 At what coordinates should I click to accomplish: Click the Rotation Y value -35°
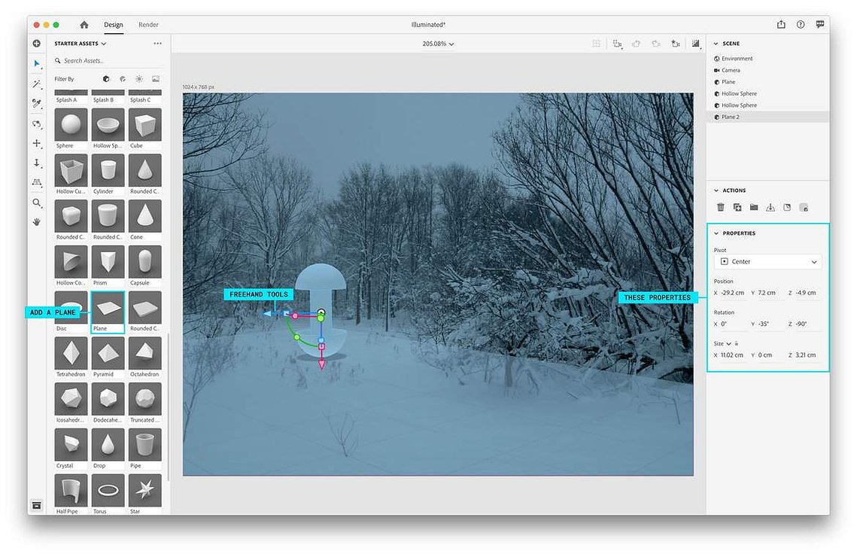(x=764, y=324)
